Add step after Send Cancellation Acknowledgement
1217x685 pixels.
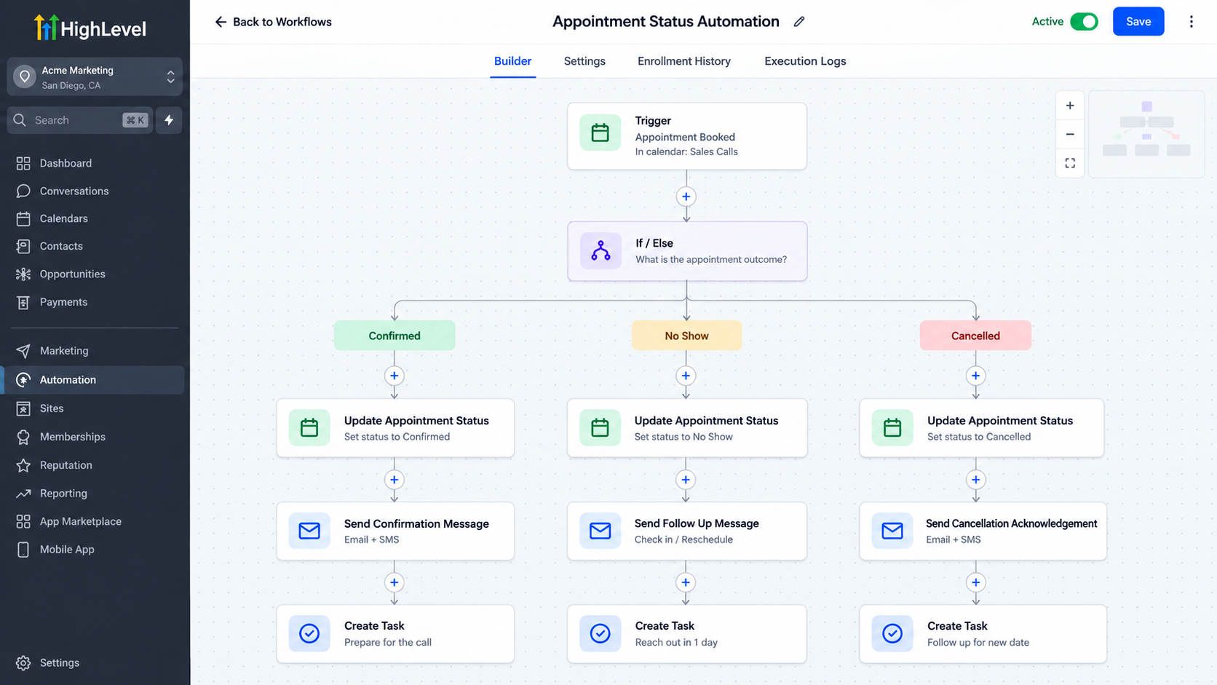(x=975, y=582)
